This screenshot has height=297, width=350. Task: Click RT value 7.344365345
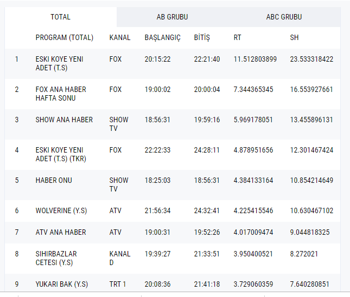tap(253, 89)
